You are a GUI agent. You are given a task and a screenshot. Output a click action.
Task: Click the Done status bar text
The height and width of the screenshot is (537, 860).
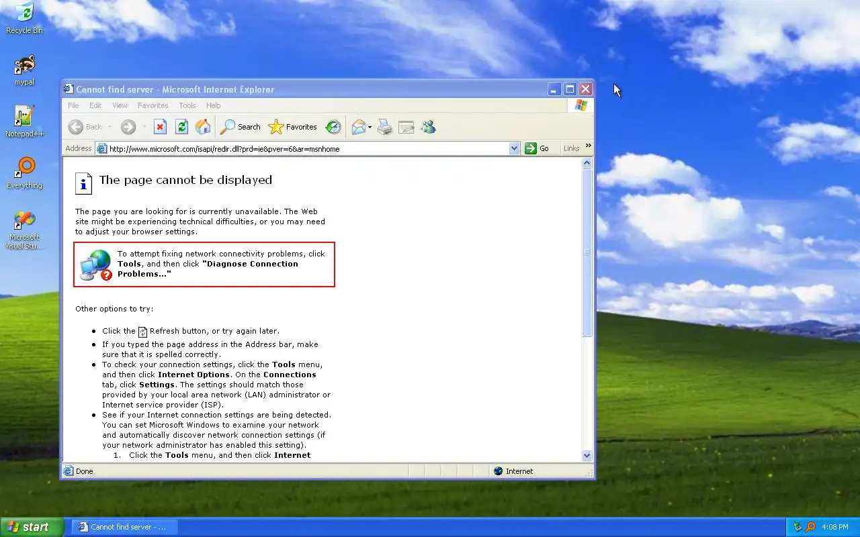84,471
